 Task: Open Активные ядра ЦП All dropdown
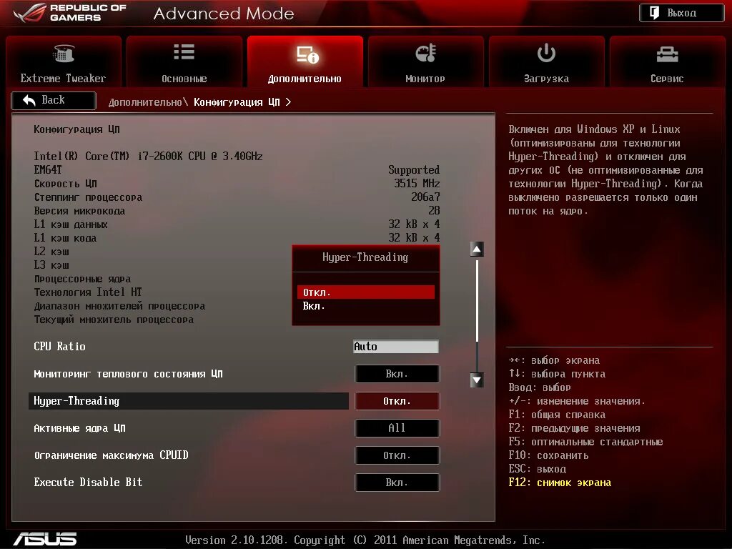coord(397,428)
